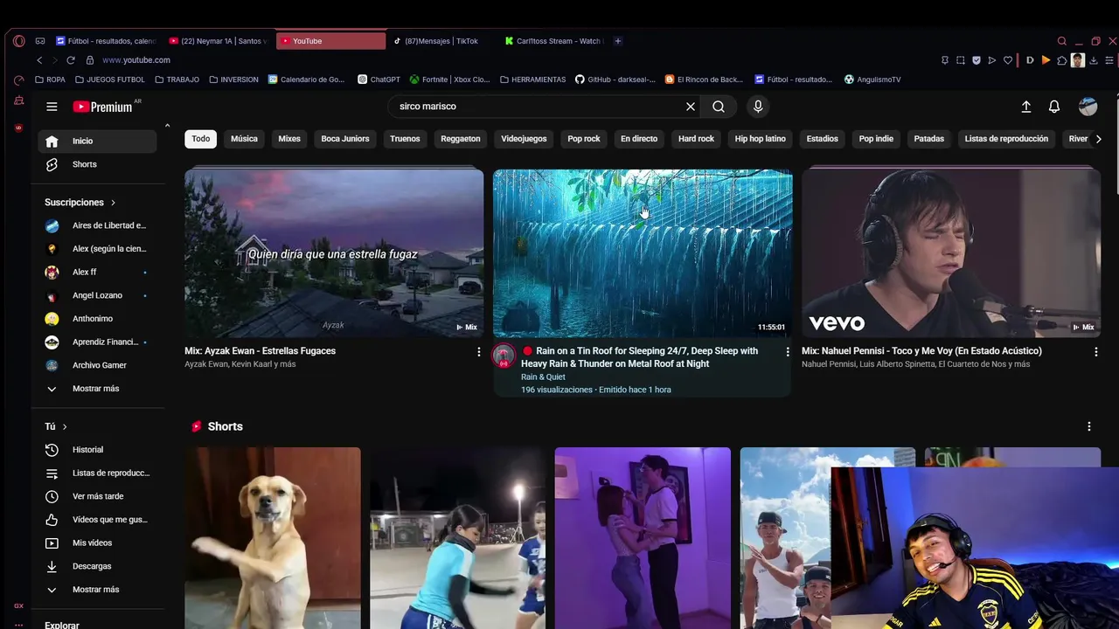The width and height of the screenshot is (1119, 629).
Task: Open the browser downloads icon
Action: 1094,60
